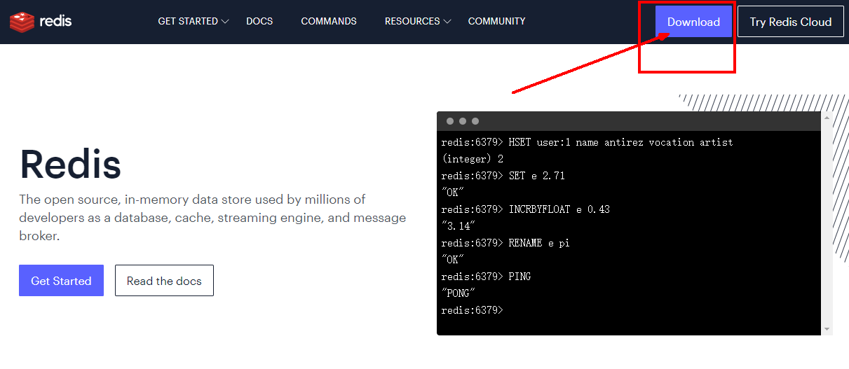The height and width of the screenshot is (369, 849).
Task: Open the DOCS nav item
Action: tap(259, 22)
